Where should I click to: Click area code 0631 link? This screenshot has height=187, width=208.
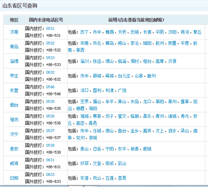click(50, 160)
